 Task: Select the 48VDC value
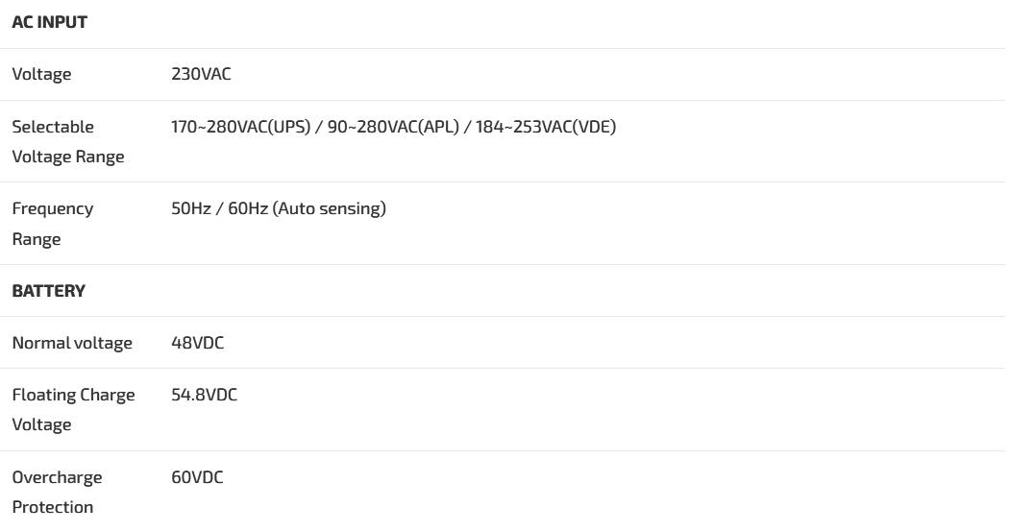(197, 343)
